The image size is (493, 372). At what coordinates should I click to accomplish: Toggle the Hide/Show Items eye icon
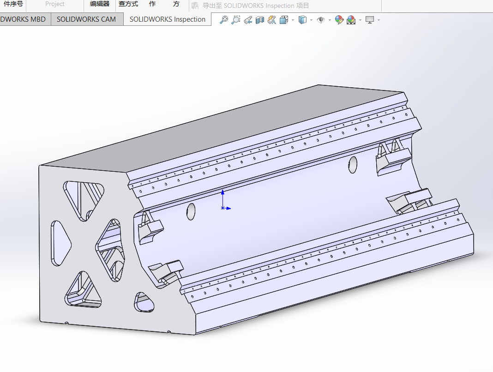click(x=321, y=20)
